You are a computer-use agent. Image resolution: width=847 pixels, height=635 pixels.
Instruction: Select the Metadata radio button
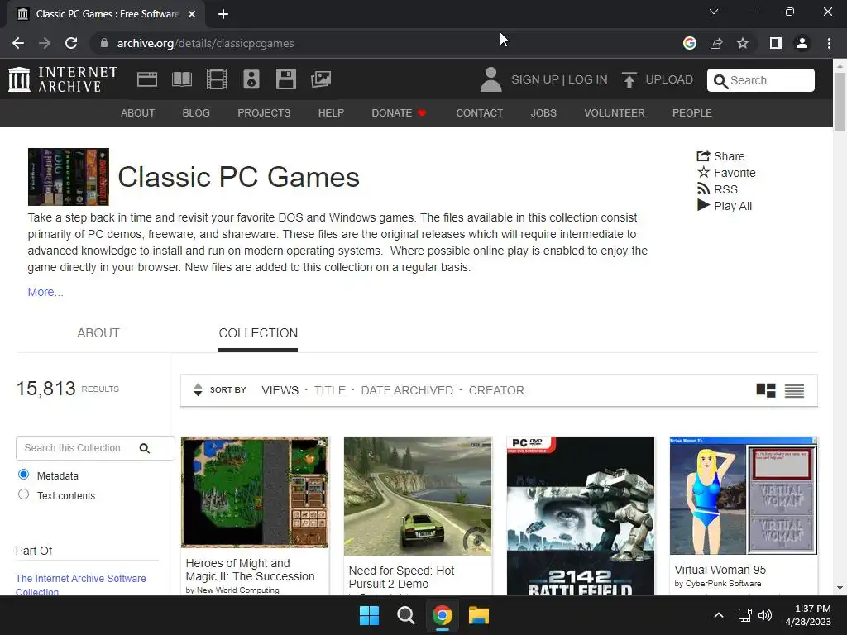pos(23,475)
